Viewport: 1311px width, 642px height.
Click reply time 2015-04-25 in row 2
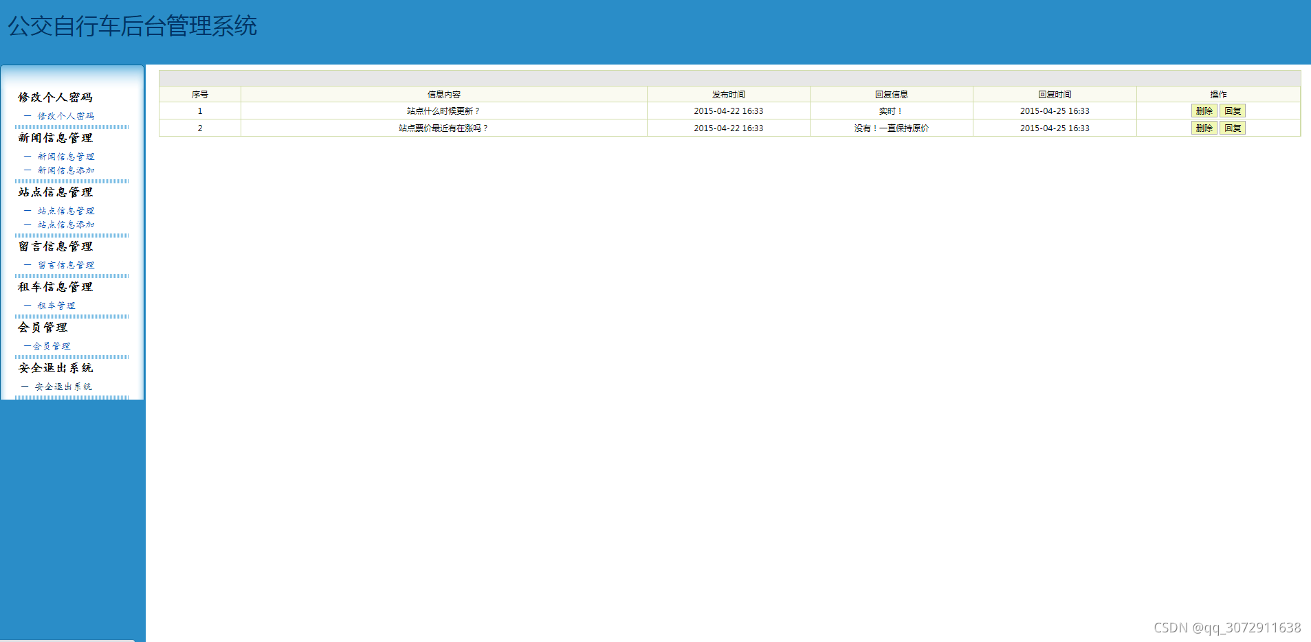[1055, 128]
